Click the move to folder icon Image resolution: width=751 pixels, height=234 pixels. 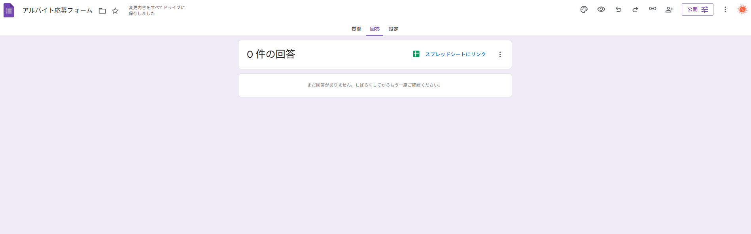[102, 11]
